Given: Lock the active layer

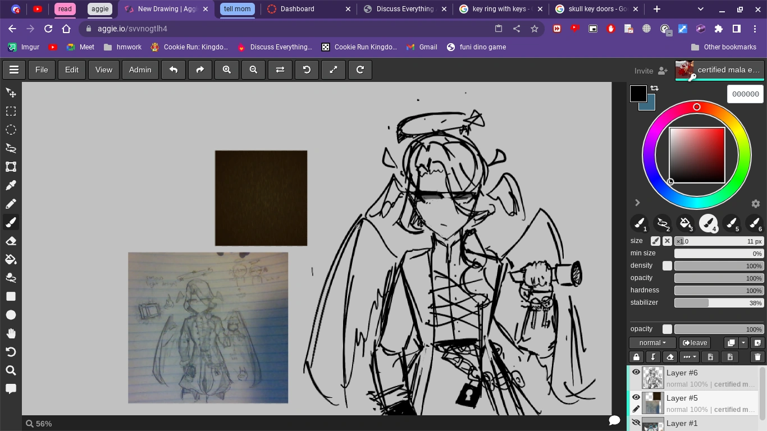Looking at the screenshot, I should 636,356.
